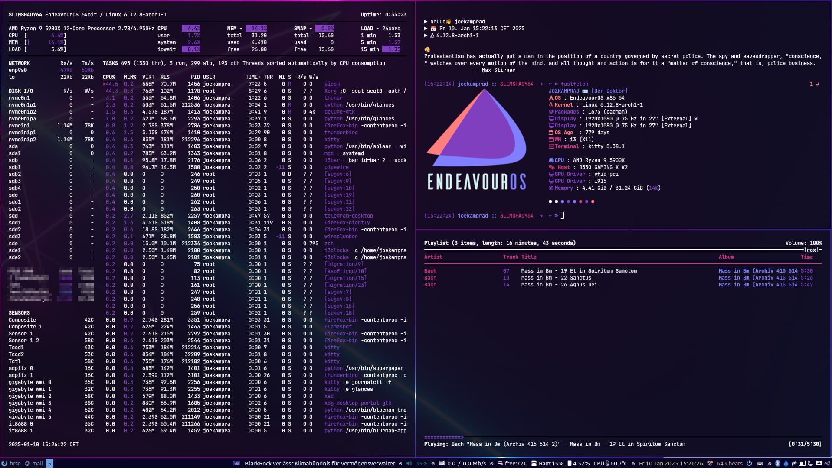Image resolution: width=832 pixels, height=468 pixels.
Task: Select the Xorg process row in glances
Action: (255, 91)
